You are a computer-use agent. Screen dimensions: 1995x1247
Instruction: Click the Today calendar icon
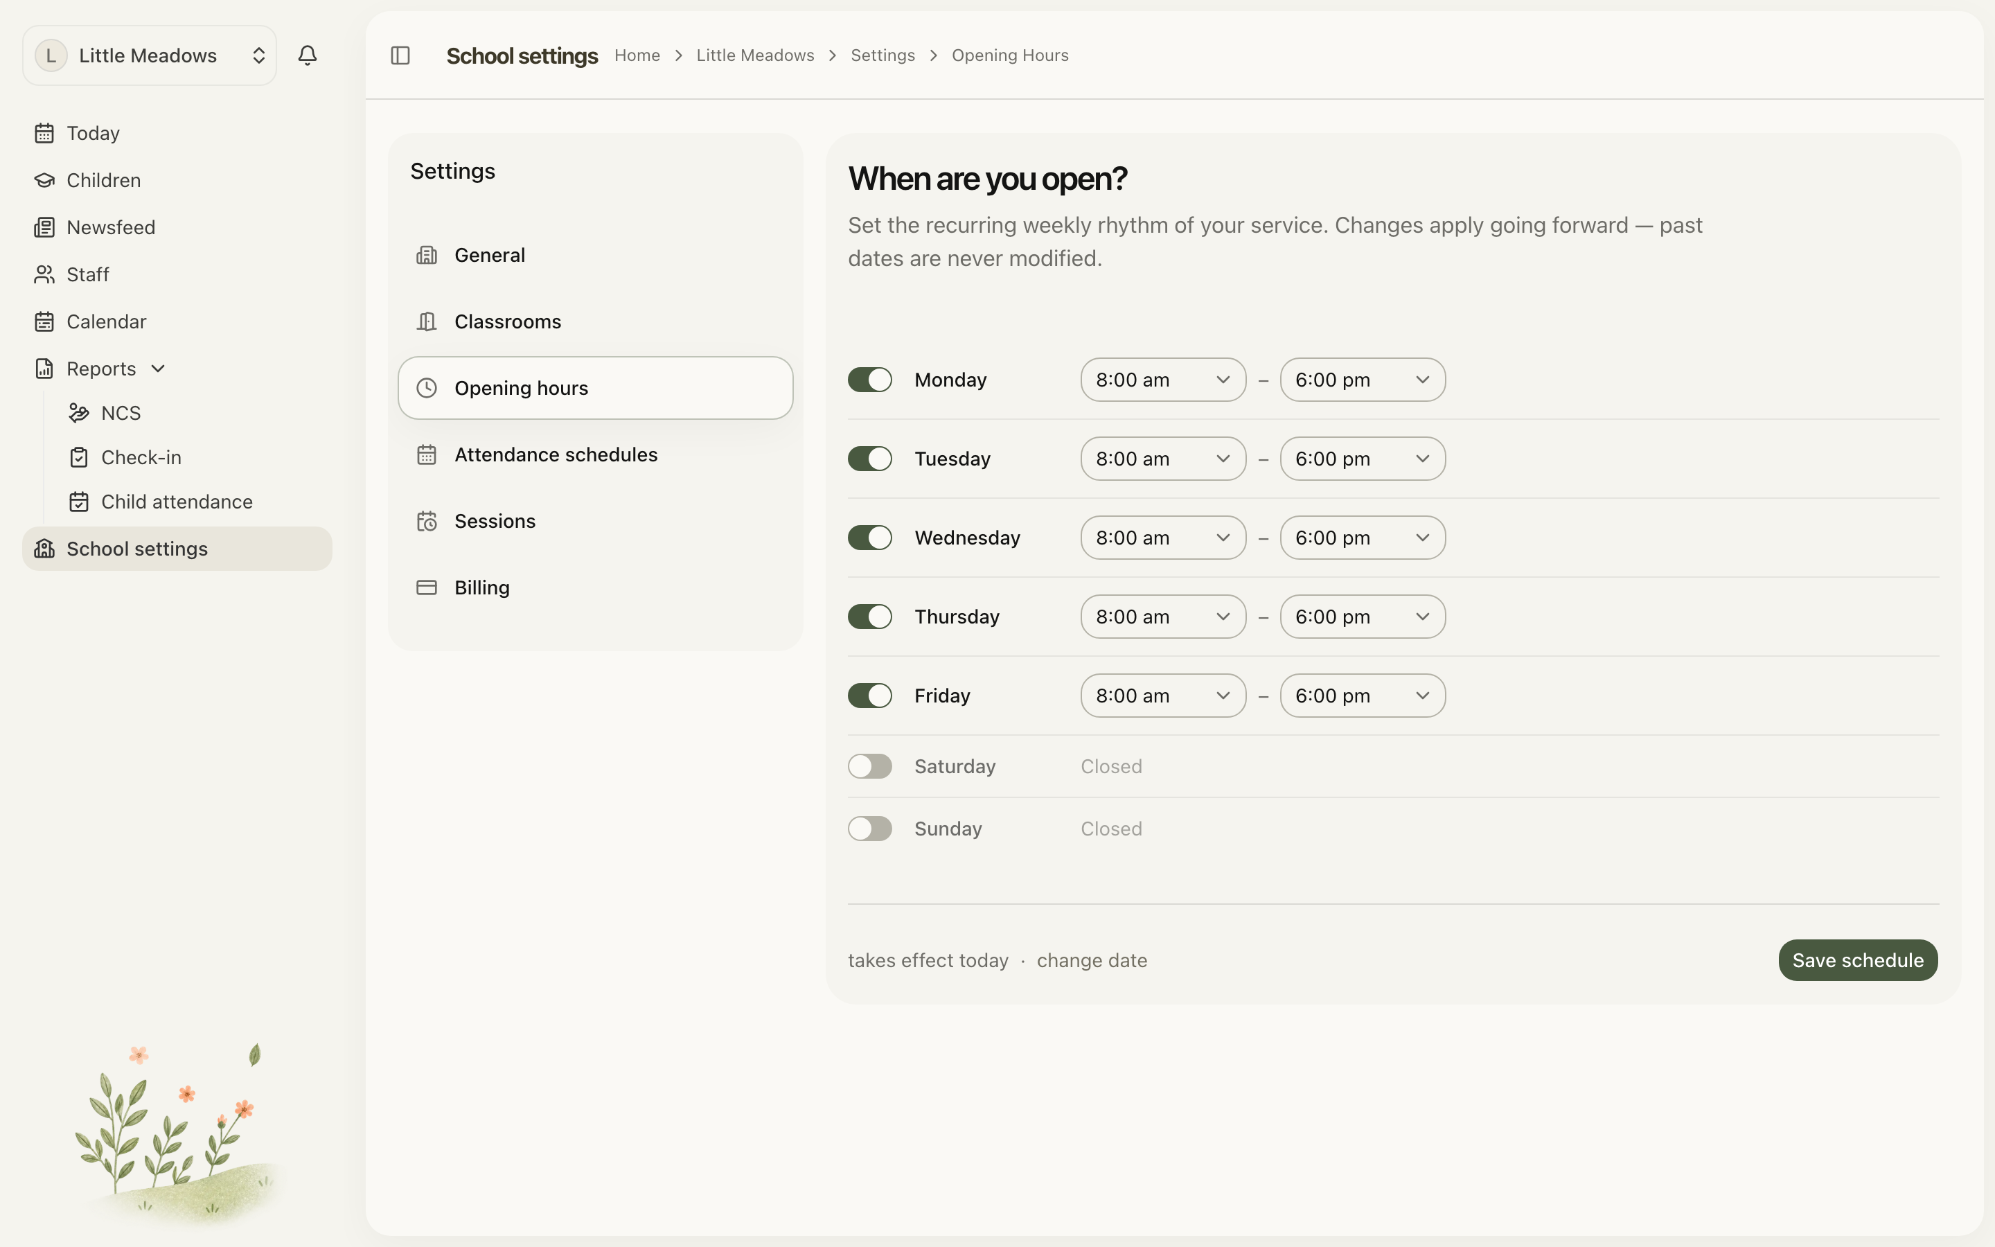click(x=44, y=133)
